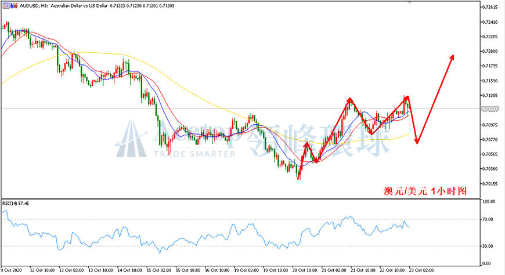Click the one-click trading panel icon
Image resolution: width=505 pixels, height=275 pixels.
[14, 5]
